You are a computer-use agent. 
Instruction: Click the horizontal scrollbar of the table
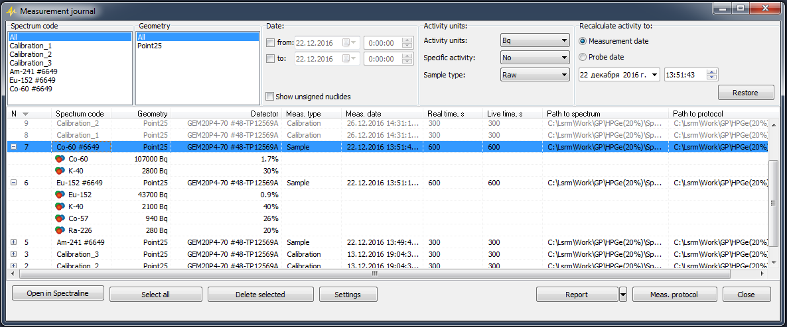[374, 273]
